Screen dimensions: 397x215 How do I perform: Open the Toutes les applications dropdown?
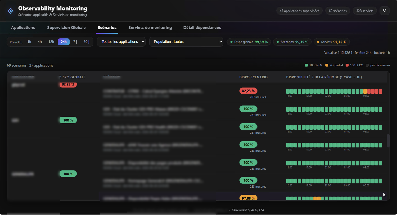[x=121, y=42]
